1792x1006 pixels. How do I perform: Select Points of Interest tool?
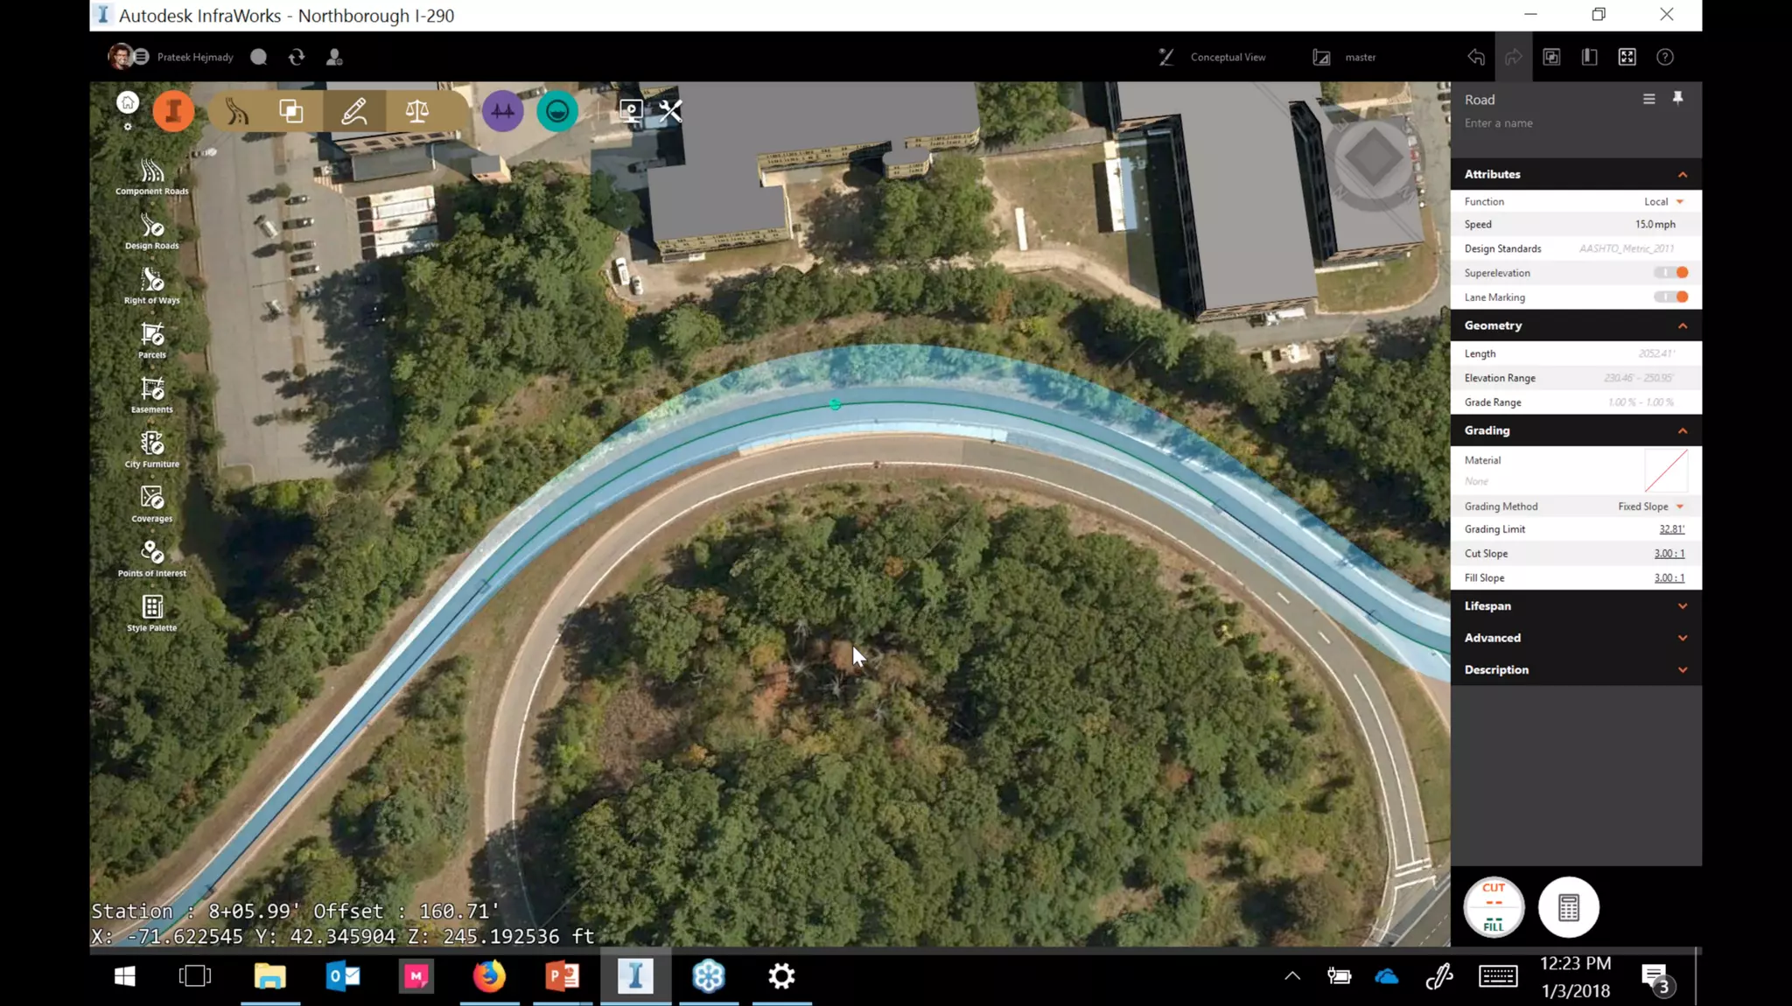[152, 560]
